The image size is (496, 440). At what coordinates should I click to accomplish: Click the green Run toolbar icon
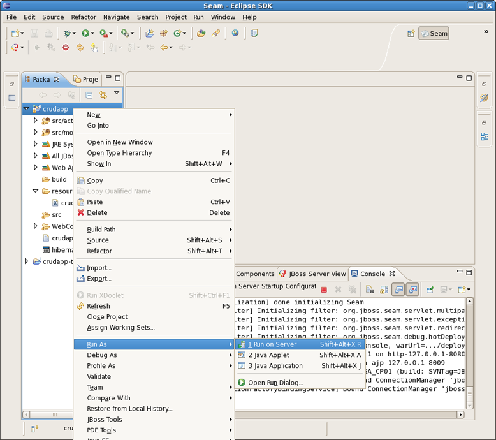(85, 33)
